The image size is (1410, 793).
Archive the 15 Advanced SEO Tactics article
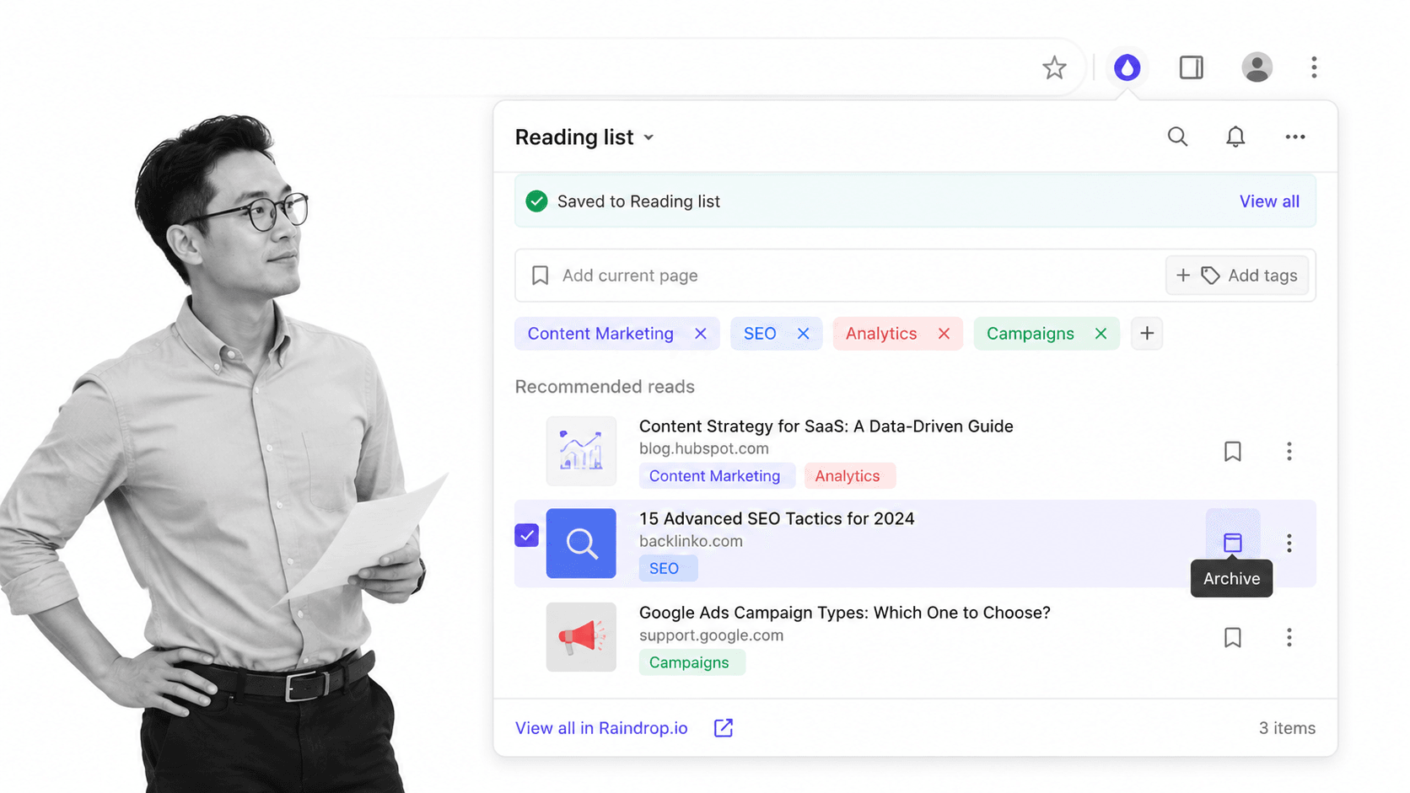[x=1233, y=543]
